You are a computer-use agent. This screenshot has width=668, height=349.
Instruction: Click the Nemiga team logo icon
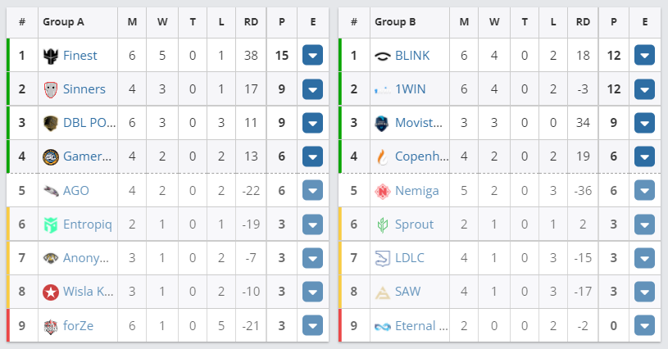(383, 191)
